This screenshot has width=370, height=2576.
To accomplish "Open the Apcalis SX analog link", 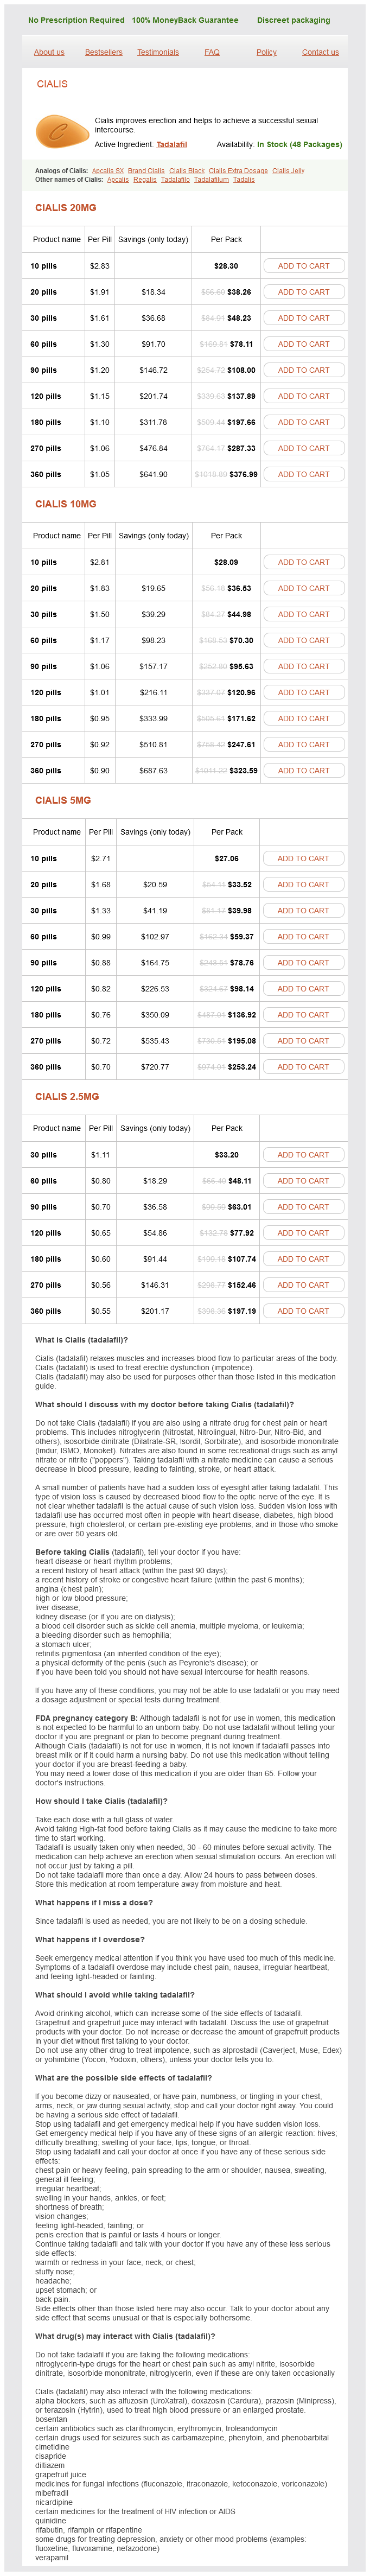I will coord(108,171).
